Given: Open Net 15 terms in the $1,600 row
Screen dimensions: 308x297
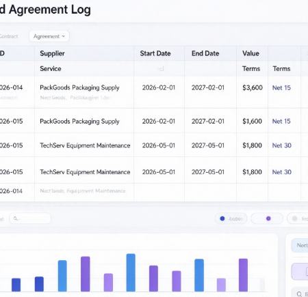Looking at the screenshot, I should (x=281, y=122).
